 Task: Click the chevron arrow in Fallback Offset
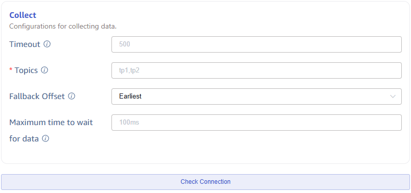[x=393, y=96]
